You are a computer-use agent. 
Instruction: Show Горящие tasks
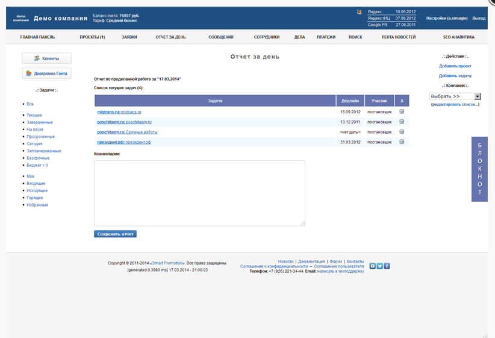tap(35, 198)
